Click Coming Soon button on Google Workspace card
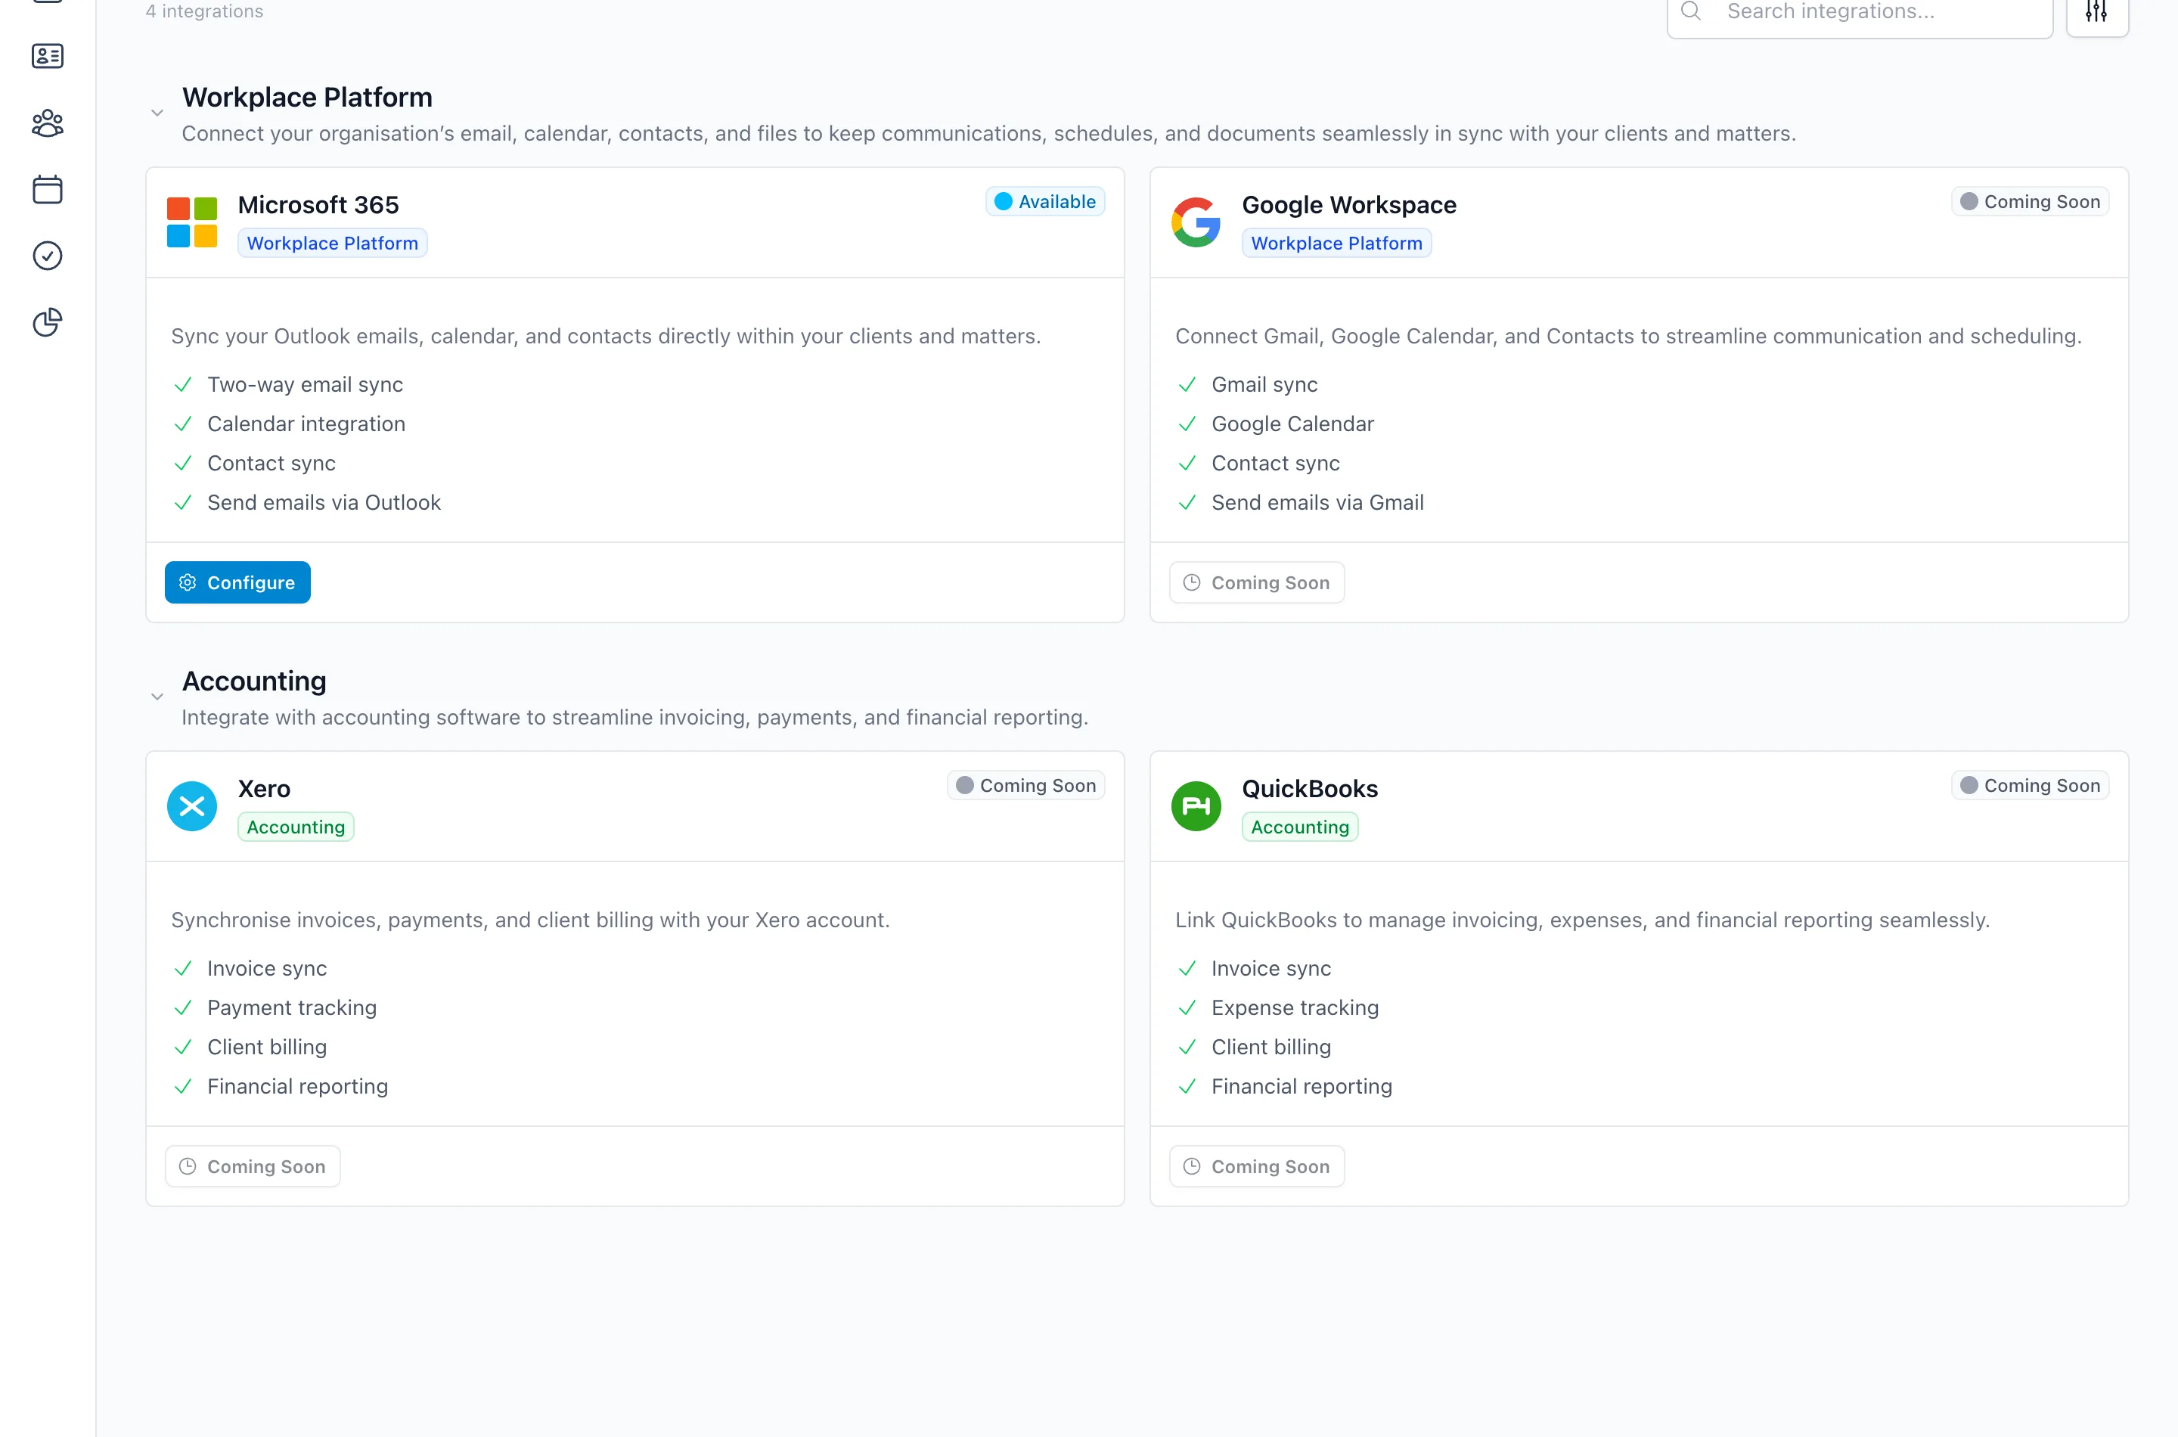This screenshot has width=2178, height=1437. [x=1256, y=583]
